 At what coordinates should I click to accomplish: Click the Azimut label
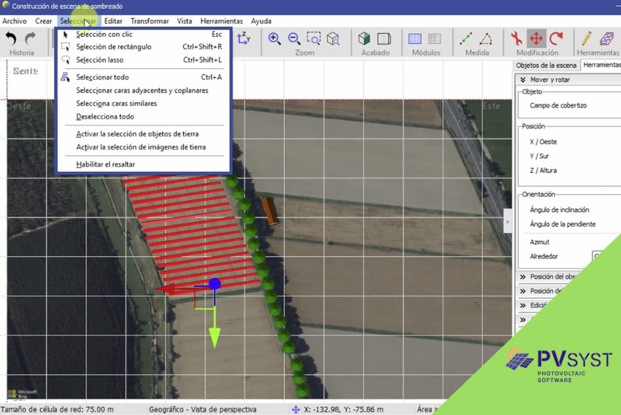[540, 242]
